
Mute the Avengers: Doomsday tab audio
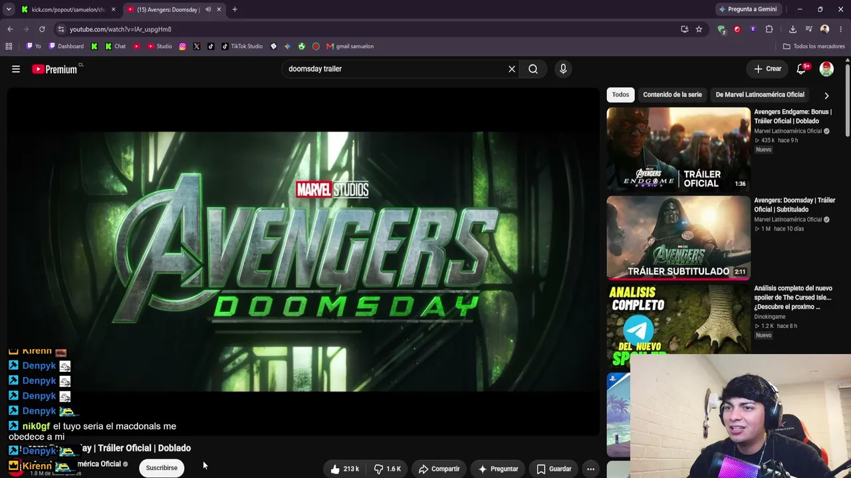[208, 9]
